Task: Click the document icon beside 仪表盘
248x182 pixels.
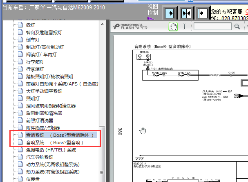Action: pyautogui.click(x=20, y=179)
